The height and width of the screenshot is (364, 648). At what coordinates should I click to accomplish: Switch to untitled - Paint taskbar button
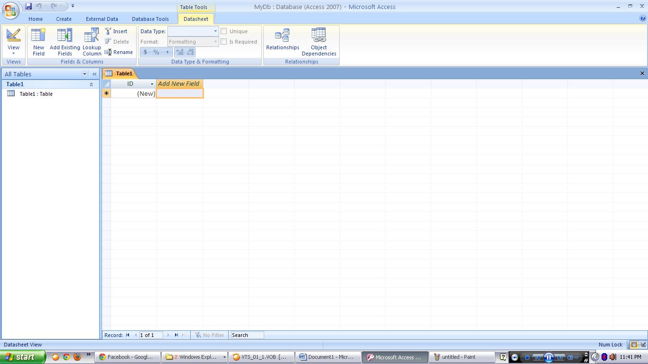pos(461,357)
